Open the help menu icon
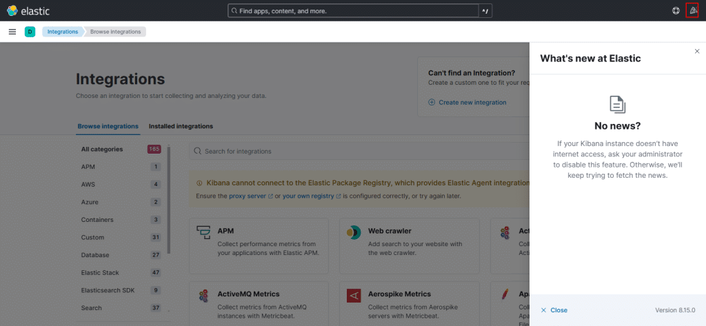The width and height of the screenshot is (706, 326). click(x=676, y=11)
